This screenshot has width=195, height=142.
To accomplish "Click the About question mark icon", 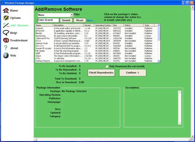I will point(5,48).
